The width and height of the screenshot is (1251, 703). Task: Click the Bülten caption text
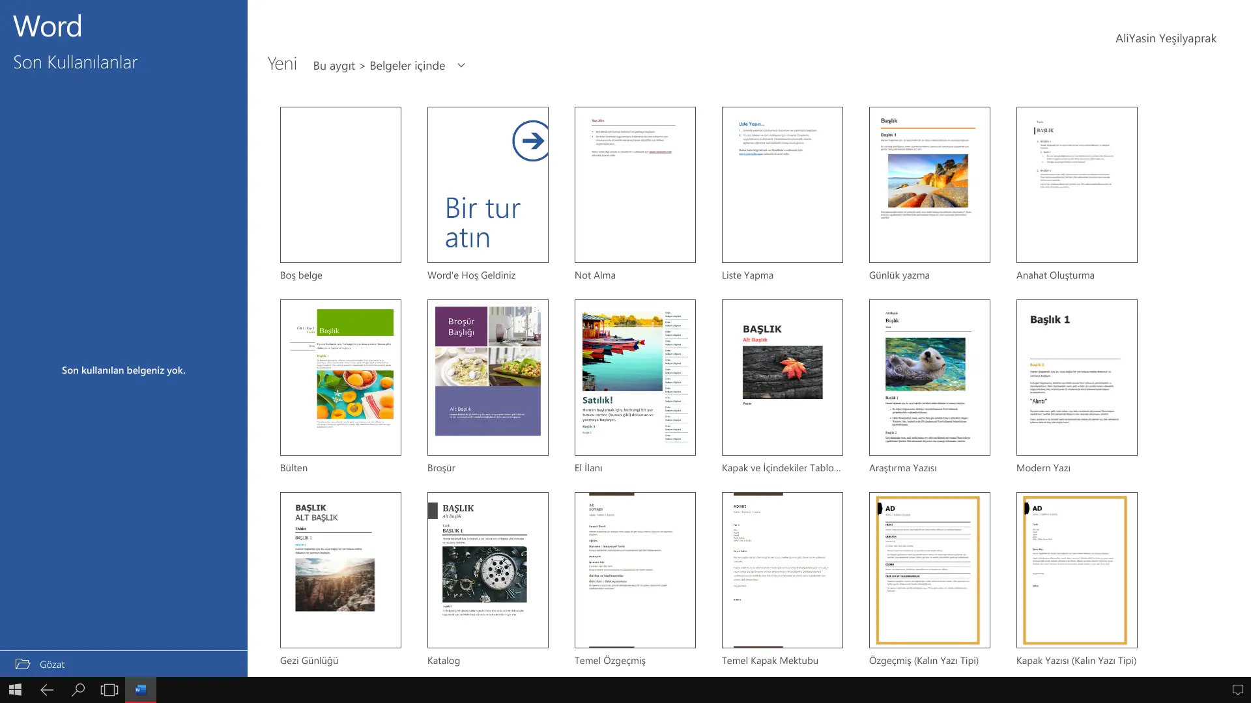click(294, 468)
